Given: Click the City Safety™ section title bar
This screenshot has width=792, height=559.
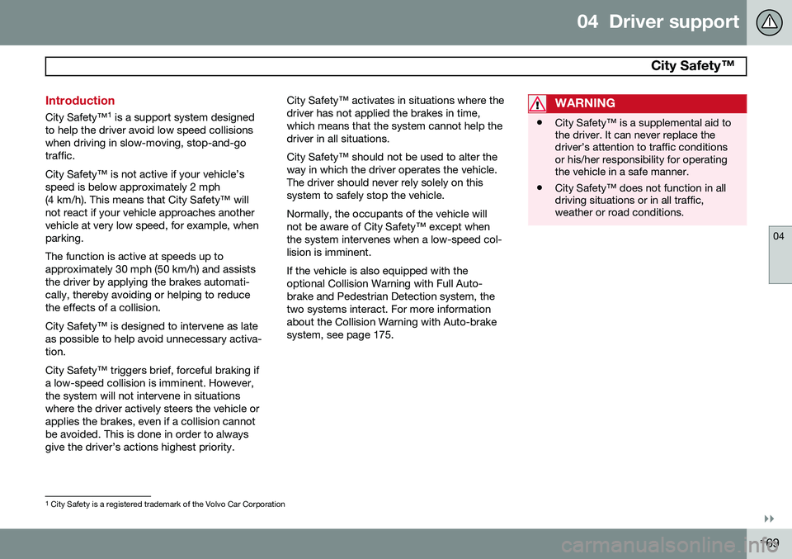Looking at the screenshot, I should coord(395,66).
